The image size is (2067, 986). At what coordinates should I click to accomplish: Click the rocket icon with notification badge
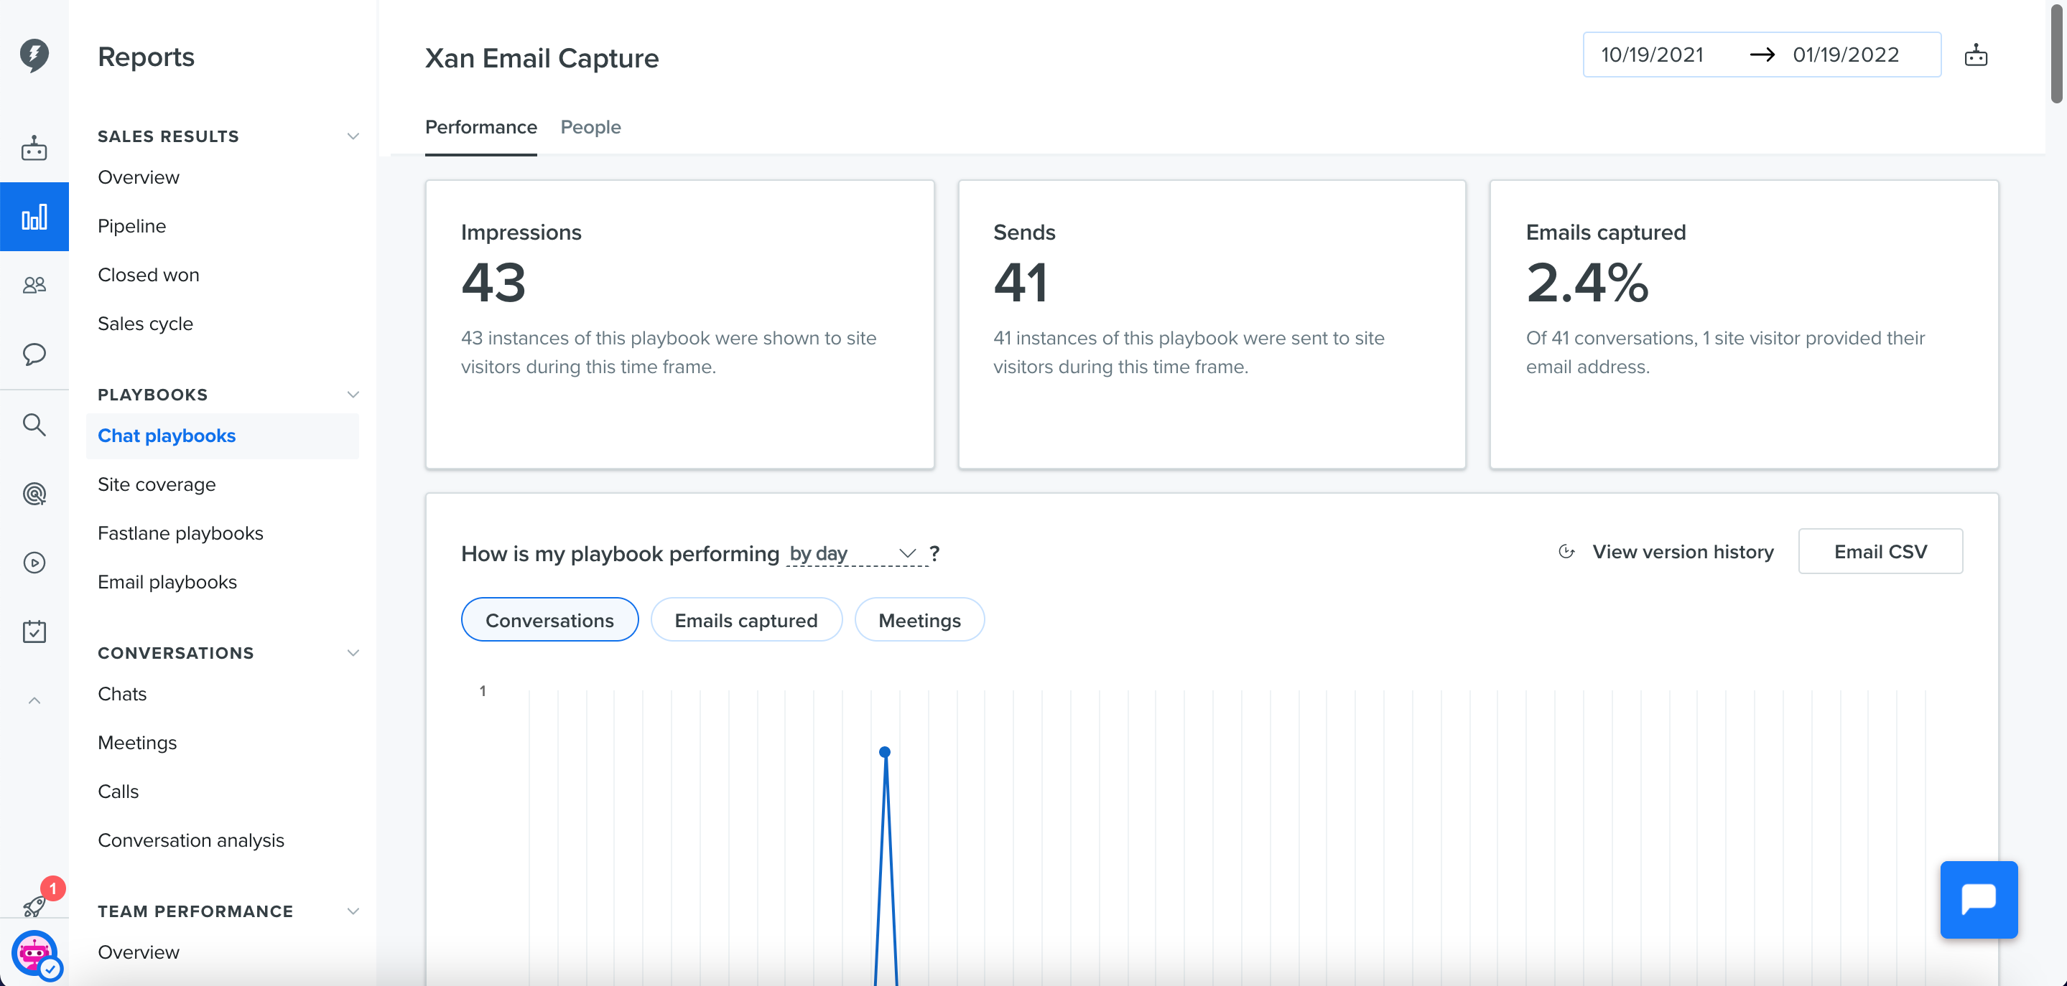35,906
